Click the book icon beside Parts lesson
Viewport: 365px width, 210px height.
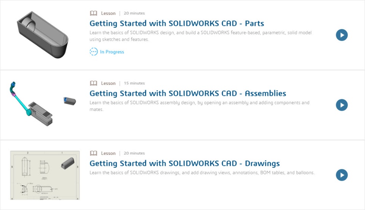tap(94, 13)
